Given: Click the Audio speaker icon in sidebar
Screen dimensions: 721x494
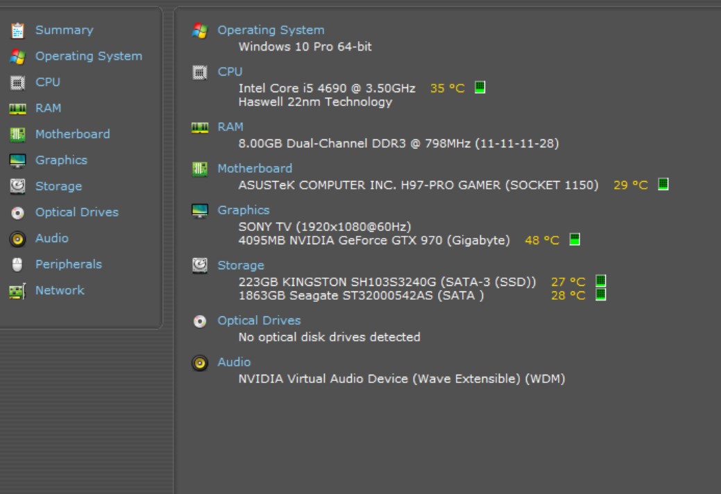Looking at the screenshot, I should coord(17,239).
